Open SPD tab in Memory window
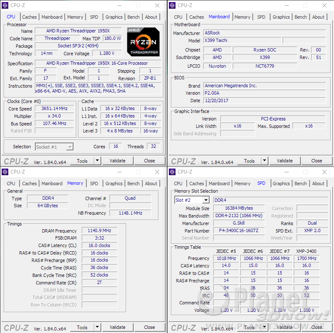 pyautogui.click(x=94, y=184)
